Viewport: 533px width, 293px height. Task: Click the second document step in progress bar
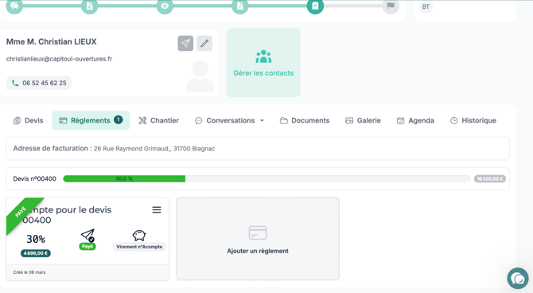pos(240,6)
